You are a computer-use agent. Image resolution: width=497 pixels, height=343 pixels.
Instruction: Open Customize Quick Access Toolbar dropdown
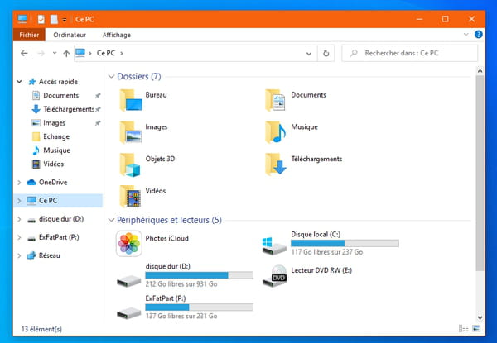(x=65, y=20)
